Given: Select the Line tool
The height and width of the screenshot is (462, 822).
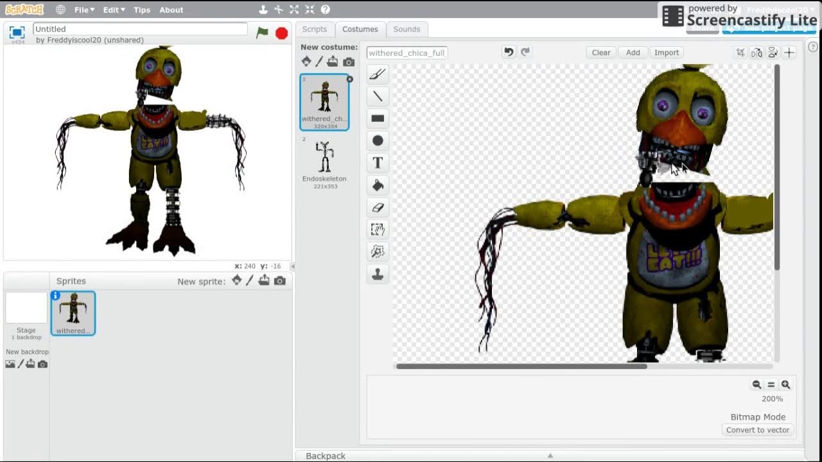Looking at the screenshot, I should click(x=378, y=96).
